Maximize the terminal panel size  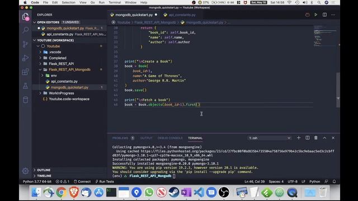[324, 138]
